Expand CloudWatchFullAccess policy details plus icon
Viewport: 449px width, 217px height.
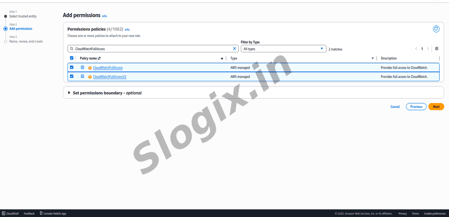click(83, 68)
